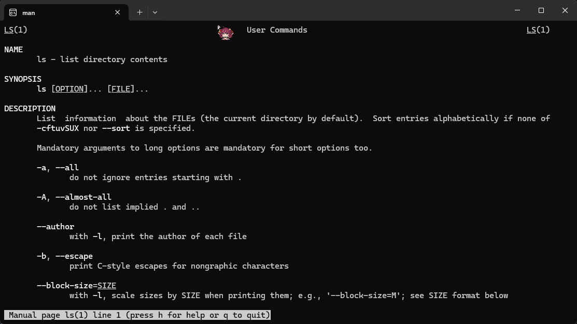
Task: Click the --escape option text
Action: click(74, 256)
